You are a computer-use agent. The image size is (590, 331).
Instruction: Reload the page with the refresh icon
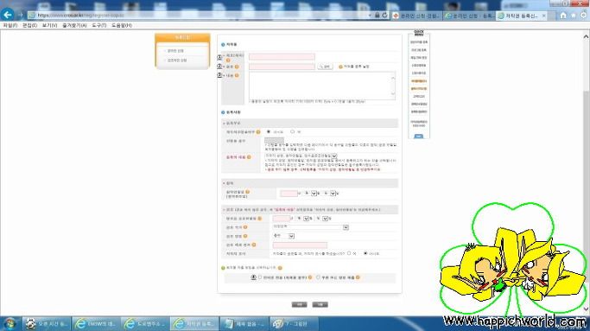pyautogui.click(x=384, y=15)
